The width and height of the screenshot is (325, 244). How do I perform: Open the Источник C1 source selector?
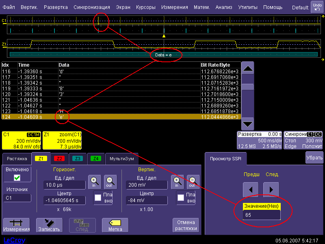tap(17, 198)
